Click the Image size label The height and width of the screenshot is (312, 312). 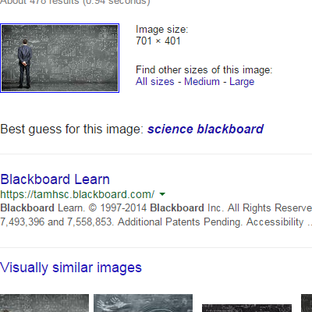click(161, 30)
